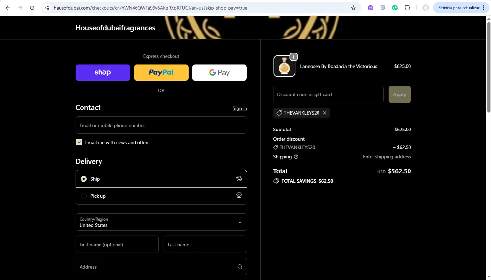Apply the discount code
491x280 pixels.
click(399, 94)
